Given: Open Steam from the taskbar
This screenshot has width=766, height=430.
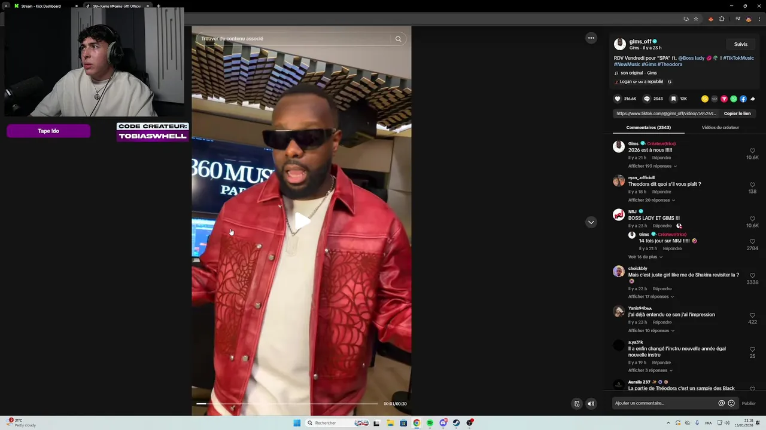Looking at the screenshot, I should tap(456, 423).
